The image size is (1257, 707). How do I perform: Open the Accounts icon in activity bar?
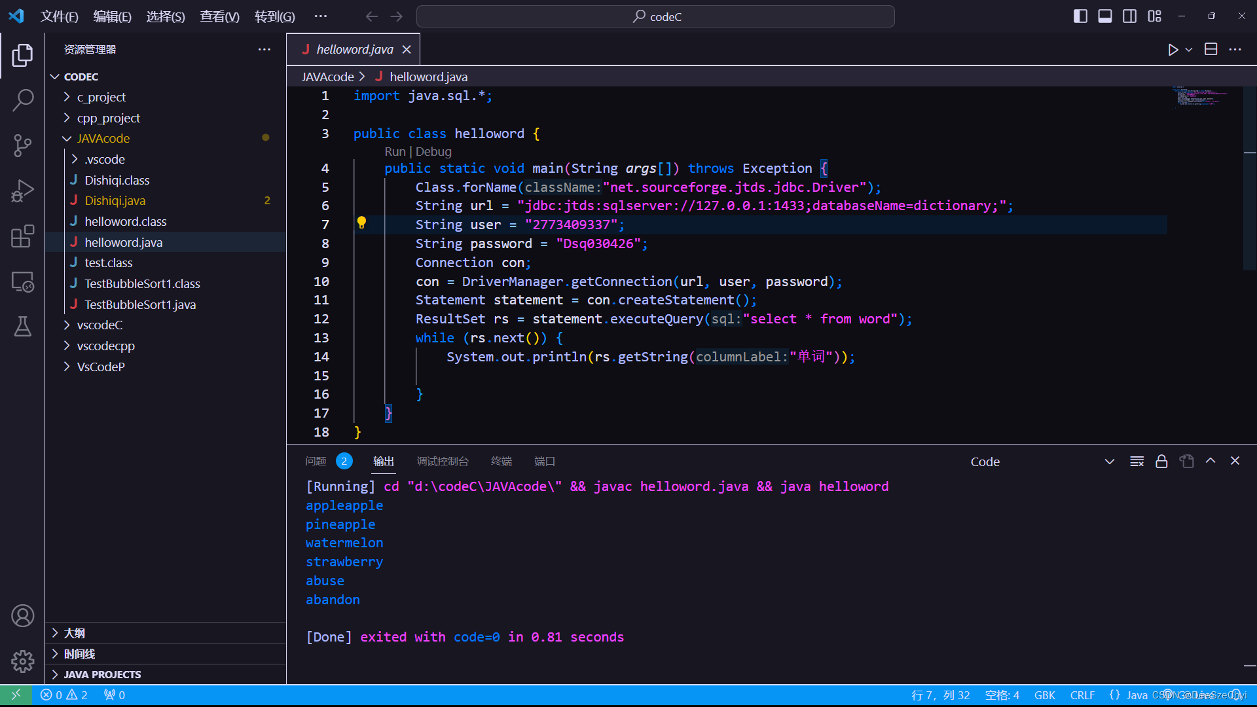[23, 616]
